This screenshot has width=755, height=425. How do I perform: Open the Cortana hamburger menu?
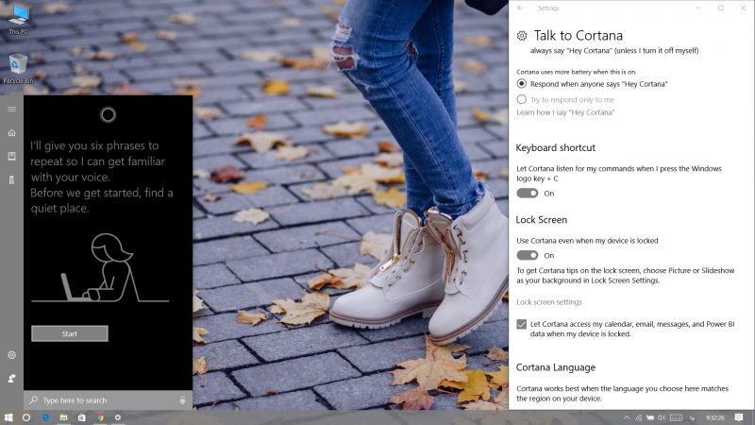pyautogui.click(x=11, y=109)
